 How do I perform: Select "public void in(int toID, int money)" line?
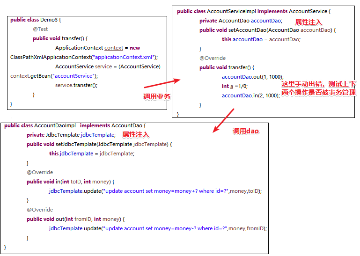71,182
